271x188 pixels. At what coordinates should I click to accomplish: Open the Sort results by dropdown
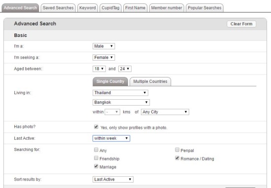(x=113, y=179)
